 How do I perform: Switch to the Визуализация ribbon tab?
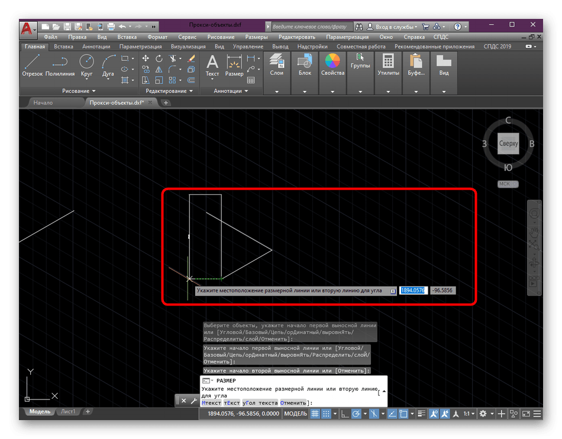[188, 47]
